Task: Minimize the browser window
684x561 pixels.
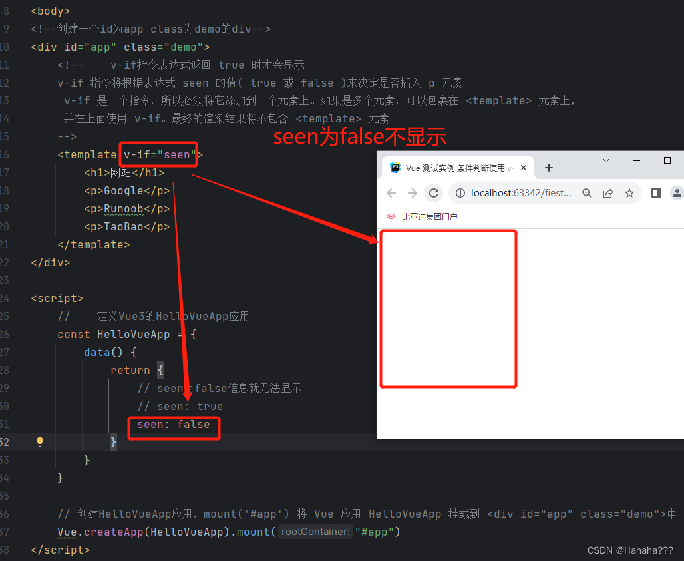Action: (x=637, y=160)
